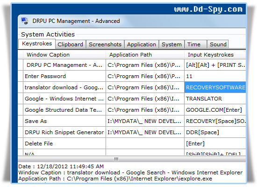257x187 pixels.
Task: Click application path cell of Enter Password row
Action: 145,76
